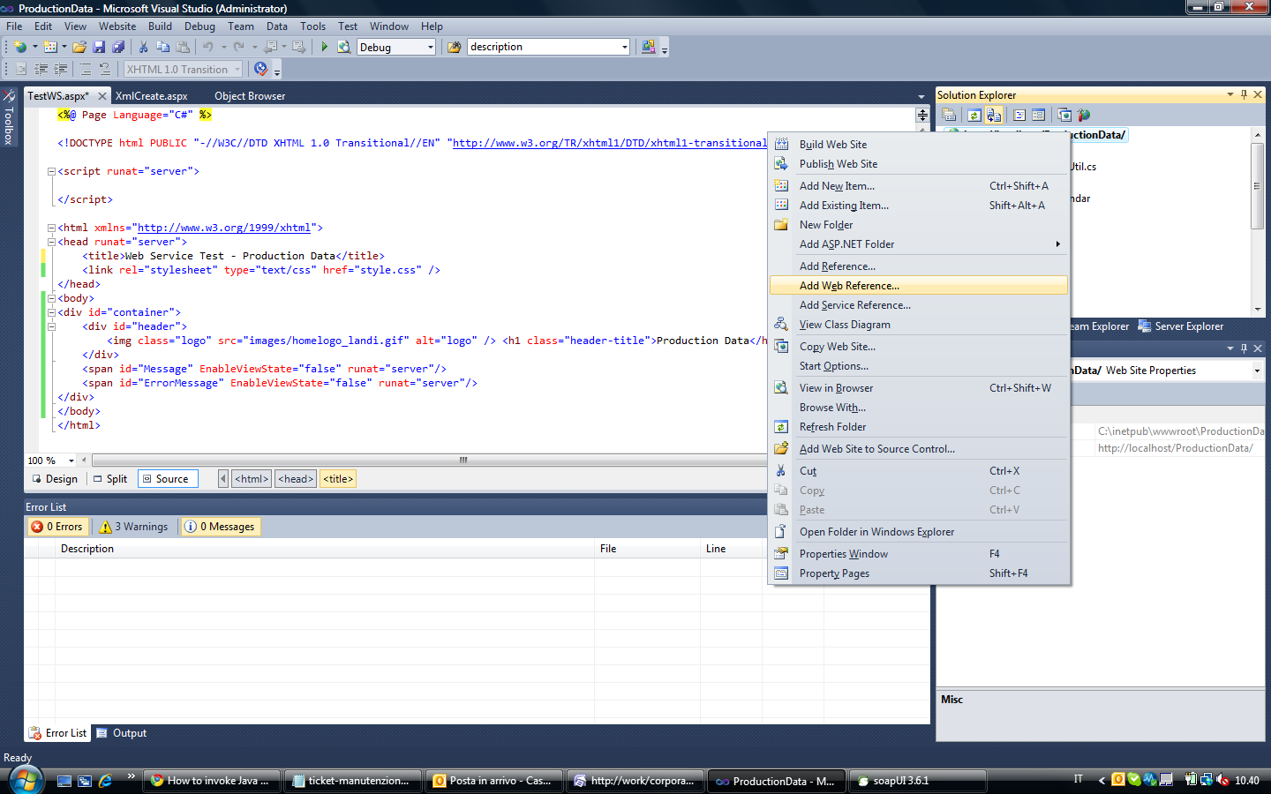Click the Cut scissors icon in the main toolbar
Screen dimensions: 1271x794
(x=143, y=47)
